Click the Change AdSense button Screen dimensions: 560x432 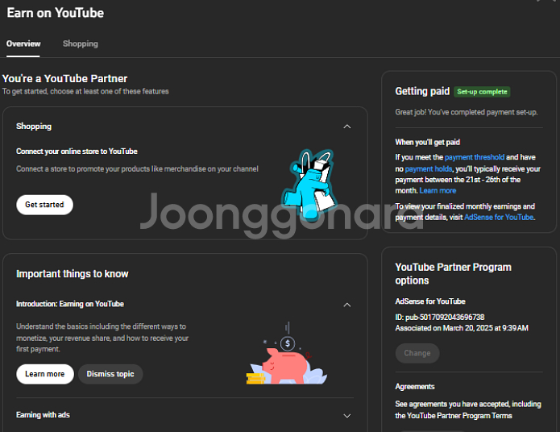417,353
